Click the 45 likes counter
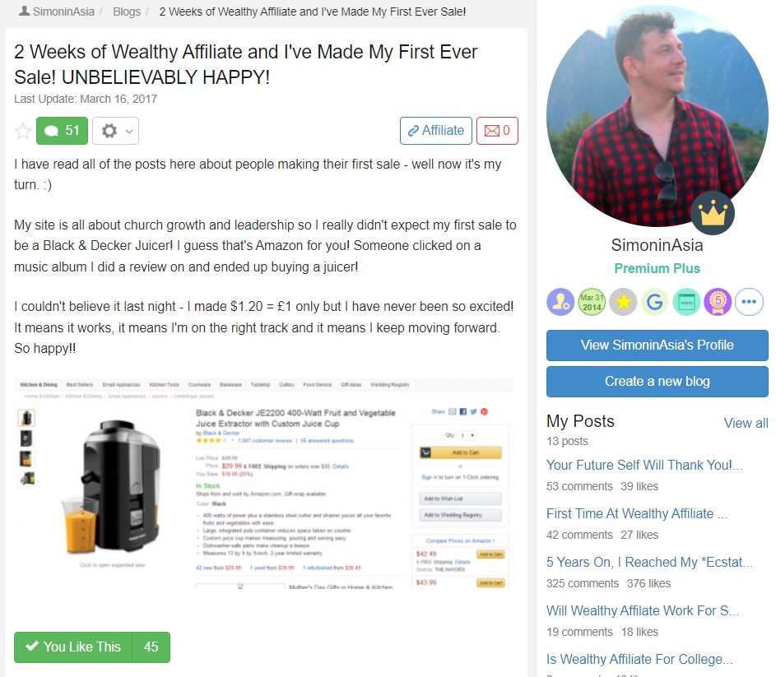The image size is (776, 677). [151, 647]
